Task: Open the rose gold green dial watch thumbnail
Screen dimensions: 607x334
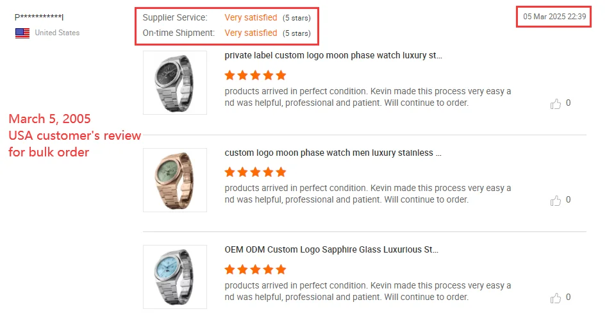Action: coord(175,180)
